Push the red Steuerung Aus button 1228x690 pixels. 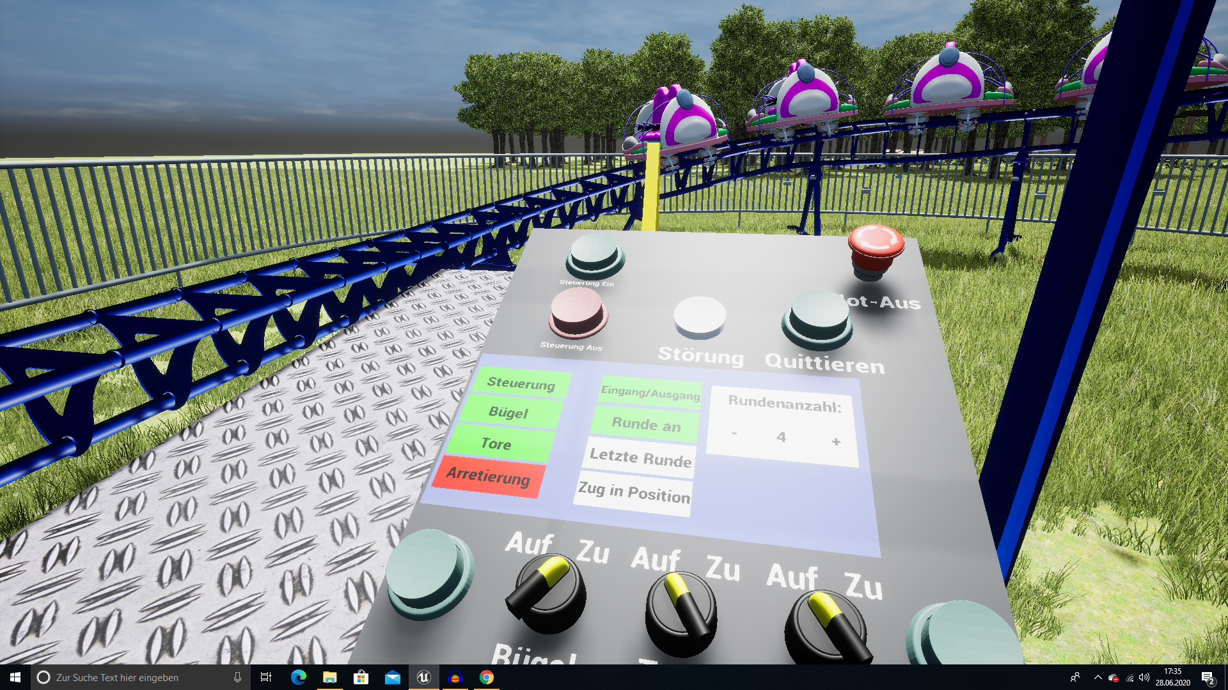(x=577, y=311)
